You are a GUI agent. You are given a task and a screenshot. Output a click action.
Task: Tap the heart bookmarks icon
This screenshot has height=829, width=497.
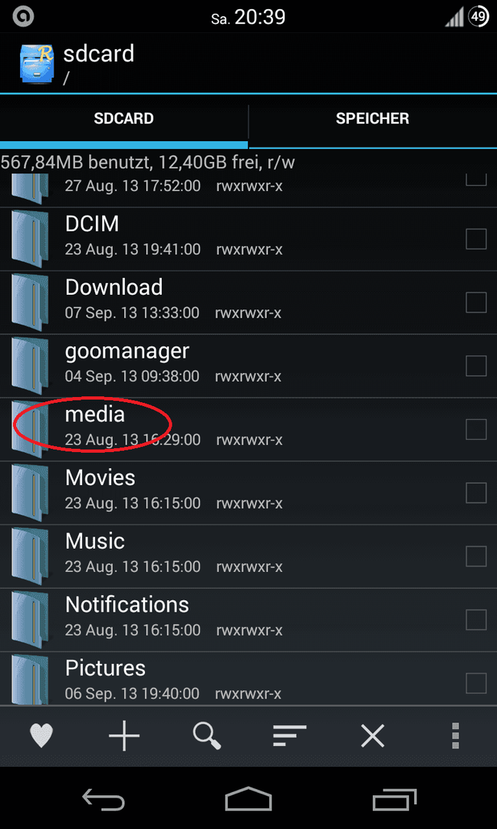(x=41, y=735)
